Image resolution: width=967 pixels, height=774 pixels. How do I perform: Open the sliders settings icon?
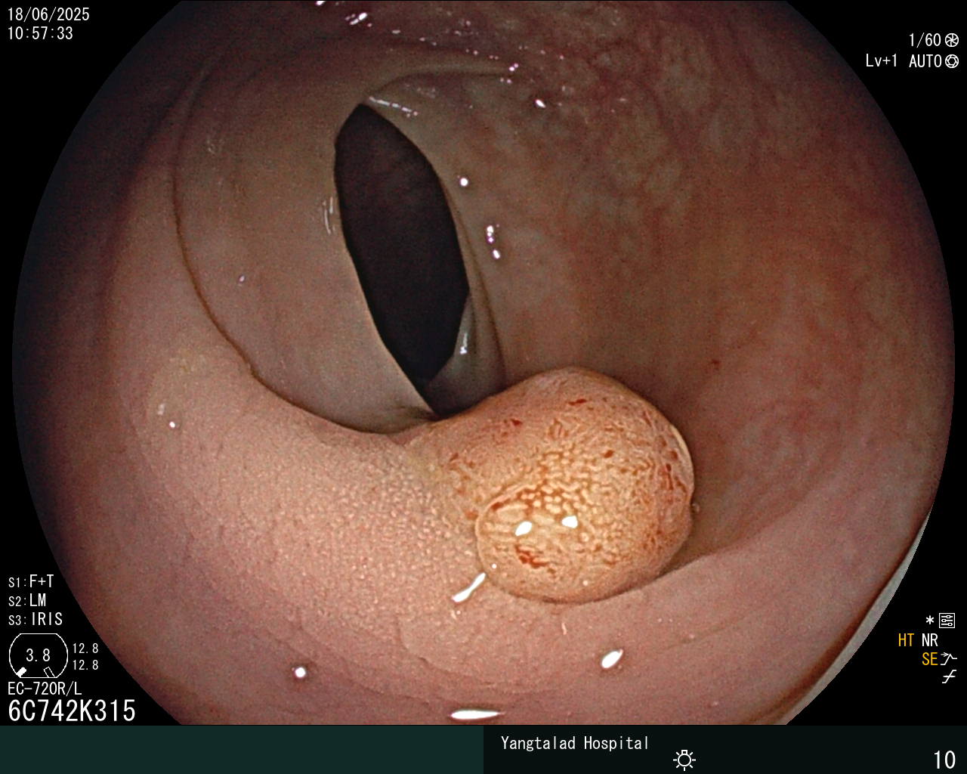(947, 621)
